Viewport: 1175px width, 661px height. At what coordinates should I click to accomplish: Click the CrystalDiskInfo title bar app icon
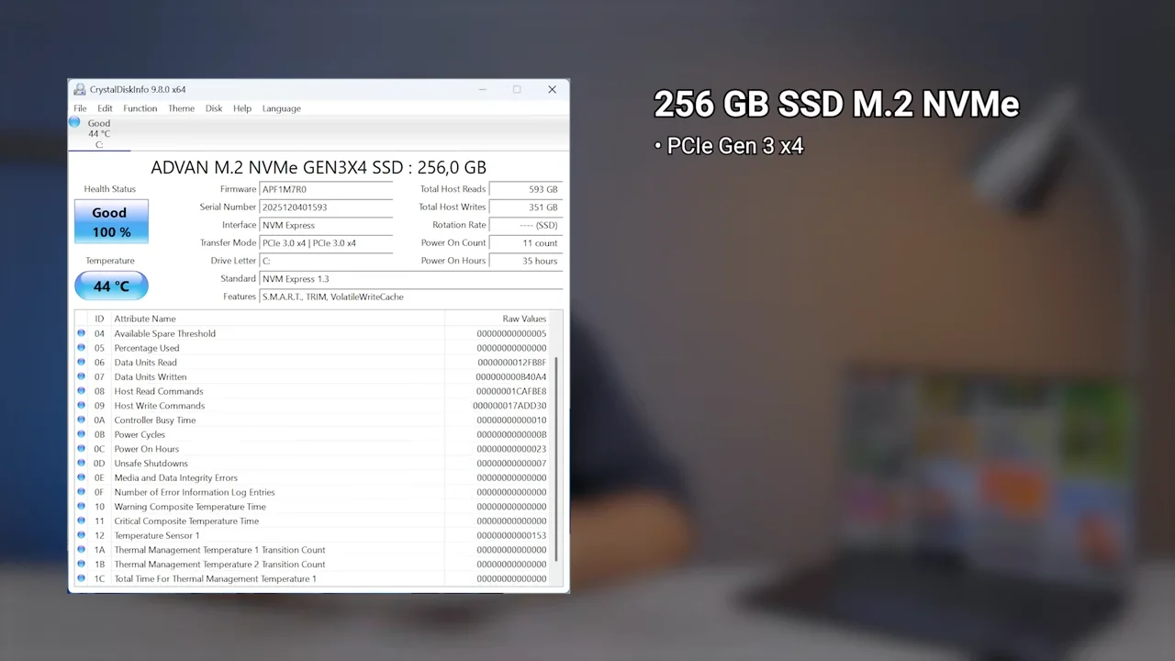80,89
